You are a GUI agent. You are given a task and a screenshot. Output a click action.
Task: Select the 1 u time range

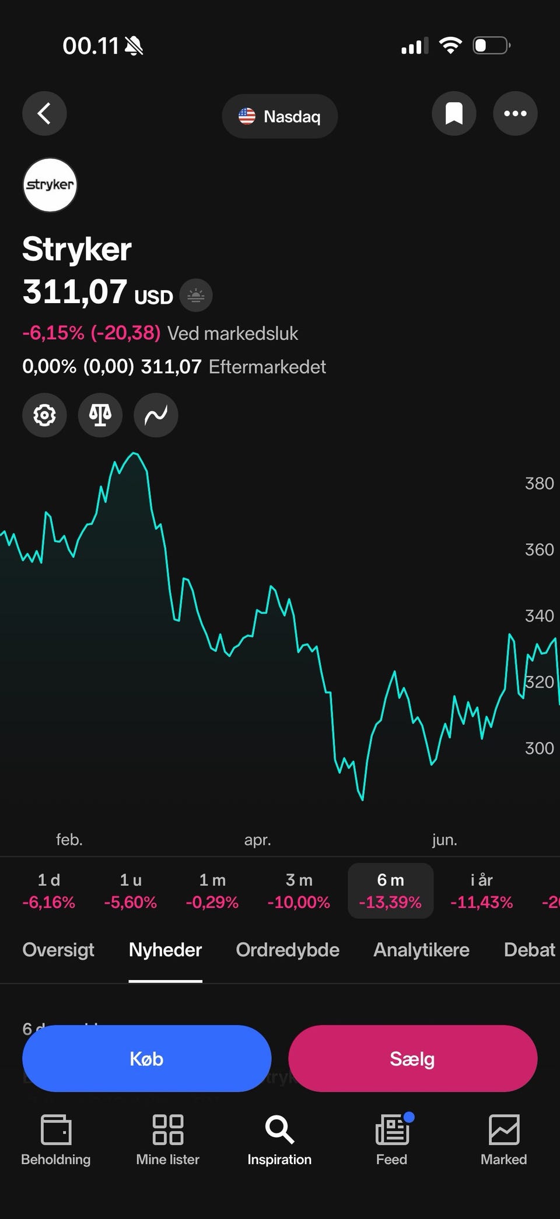pyautogui.click(x=131, y=891)
